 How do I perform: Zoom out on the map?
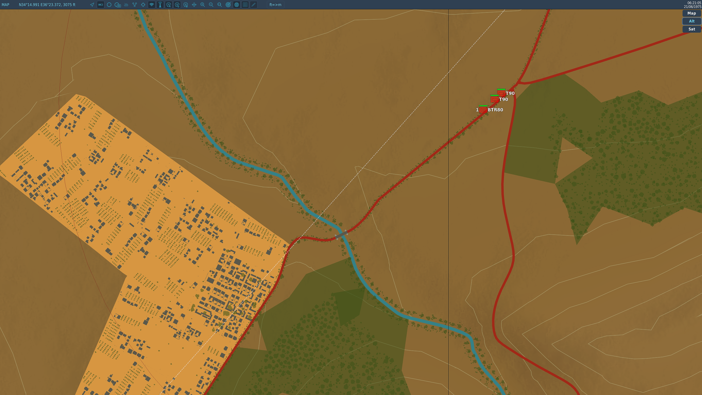pos(211,5)
